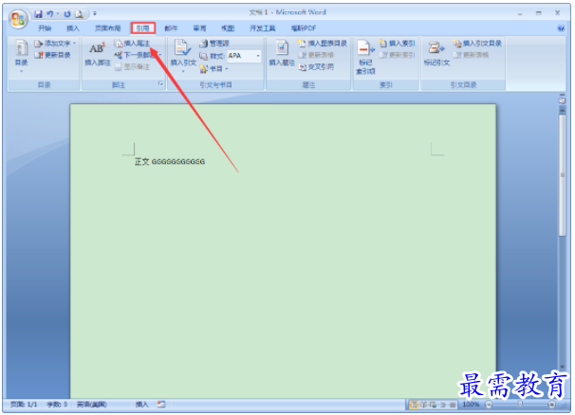
Task: Redo or repeat the last action
Action: coord(67,14)
